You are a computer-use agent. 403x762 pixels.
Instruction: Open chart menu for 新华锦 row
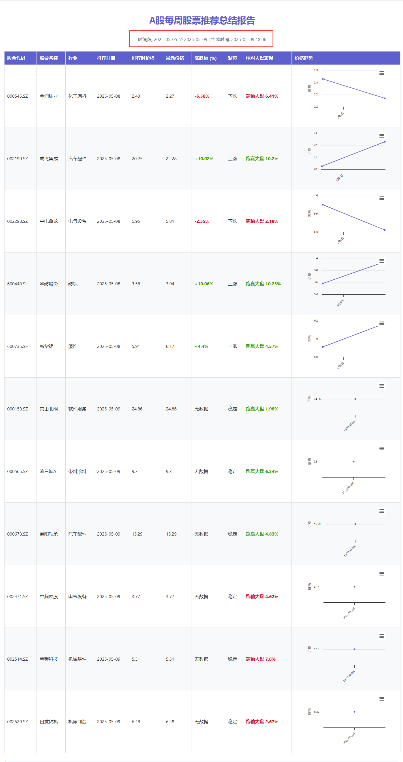pos(382,323)
